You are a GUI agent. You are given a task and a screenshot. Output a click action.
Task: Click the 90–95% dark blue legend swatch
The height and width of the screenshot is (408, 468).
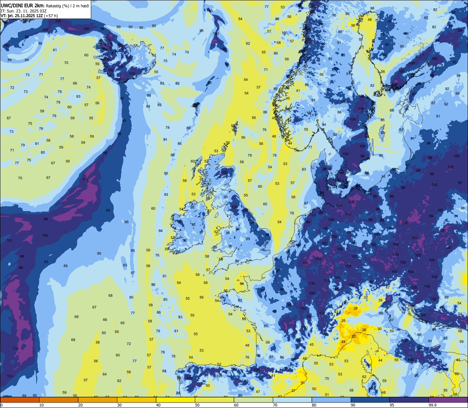tap(370, 400)
